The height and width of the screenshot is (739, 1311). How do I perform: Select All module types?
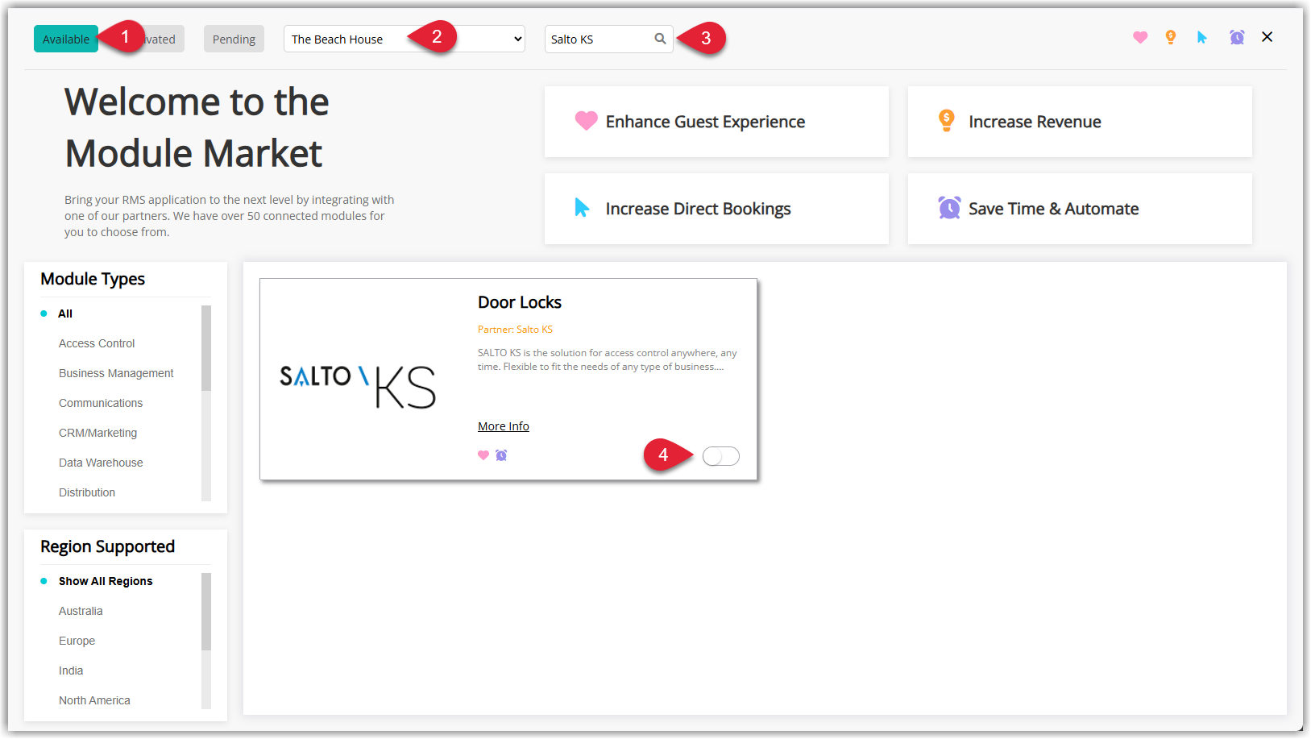point(65,313)
